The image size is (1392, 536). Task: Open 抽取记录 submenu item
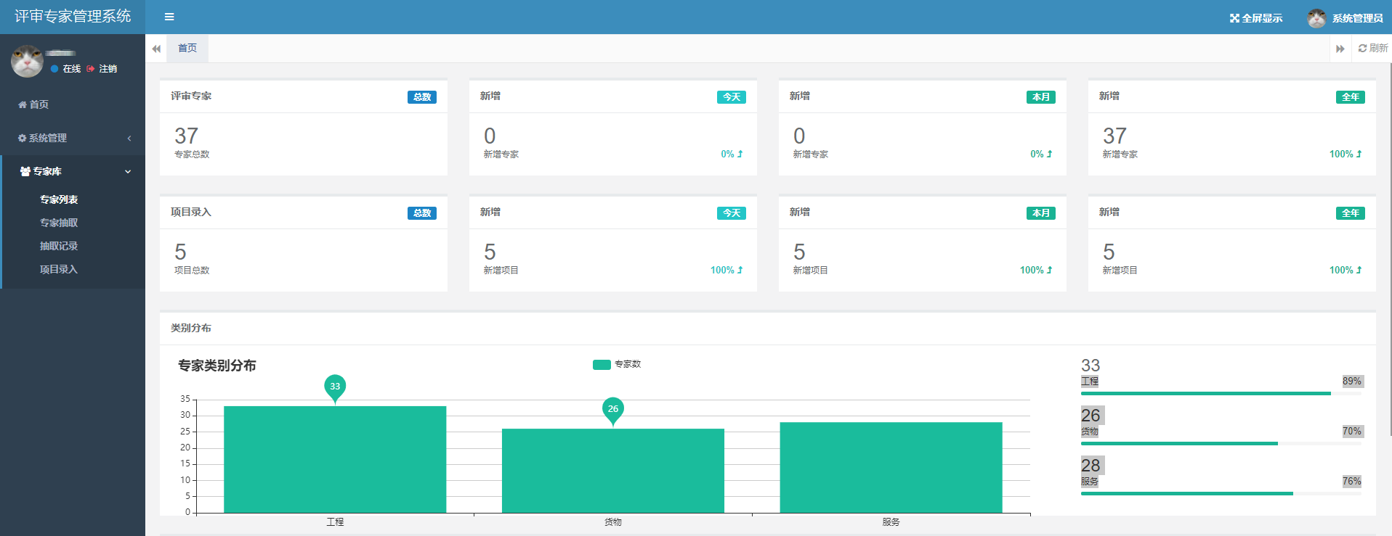[59, 246]
